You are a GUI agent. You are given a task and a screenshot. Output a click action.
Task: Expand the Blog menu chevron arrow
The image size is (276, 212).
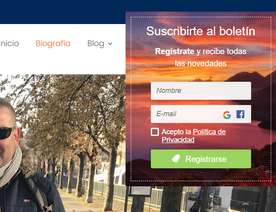[110, 44]
